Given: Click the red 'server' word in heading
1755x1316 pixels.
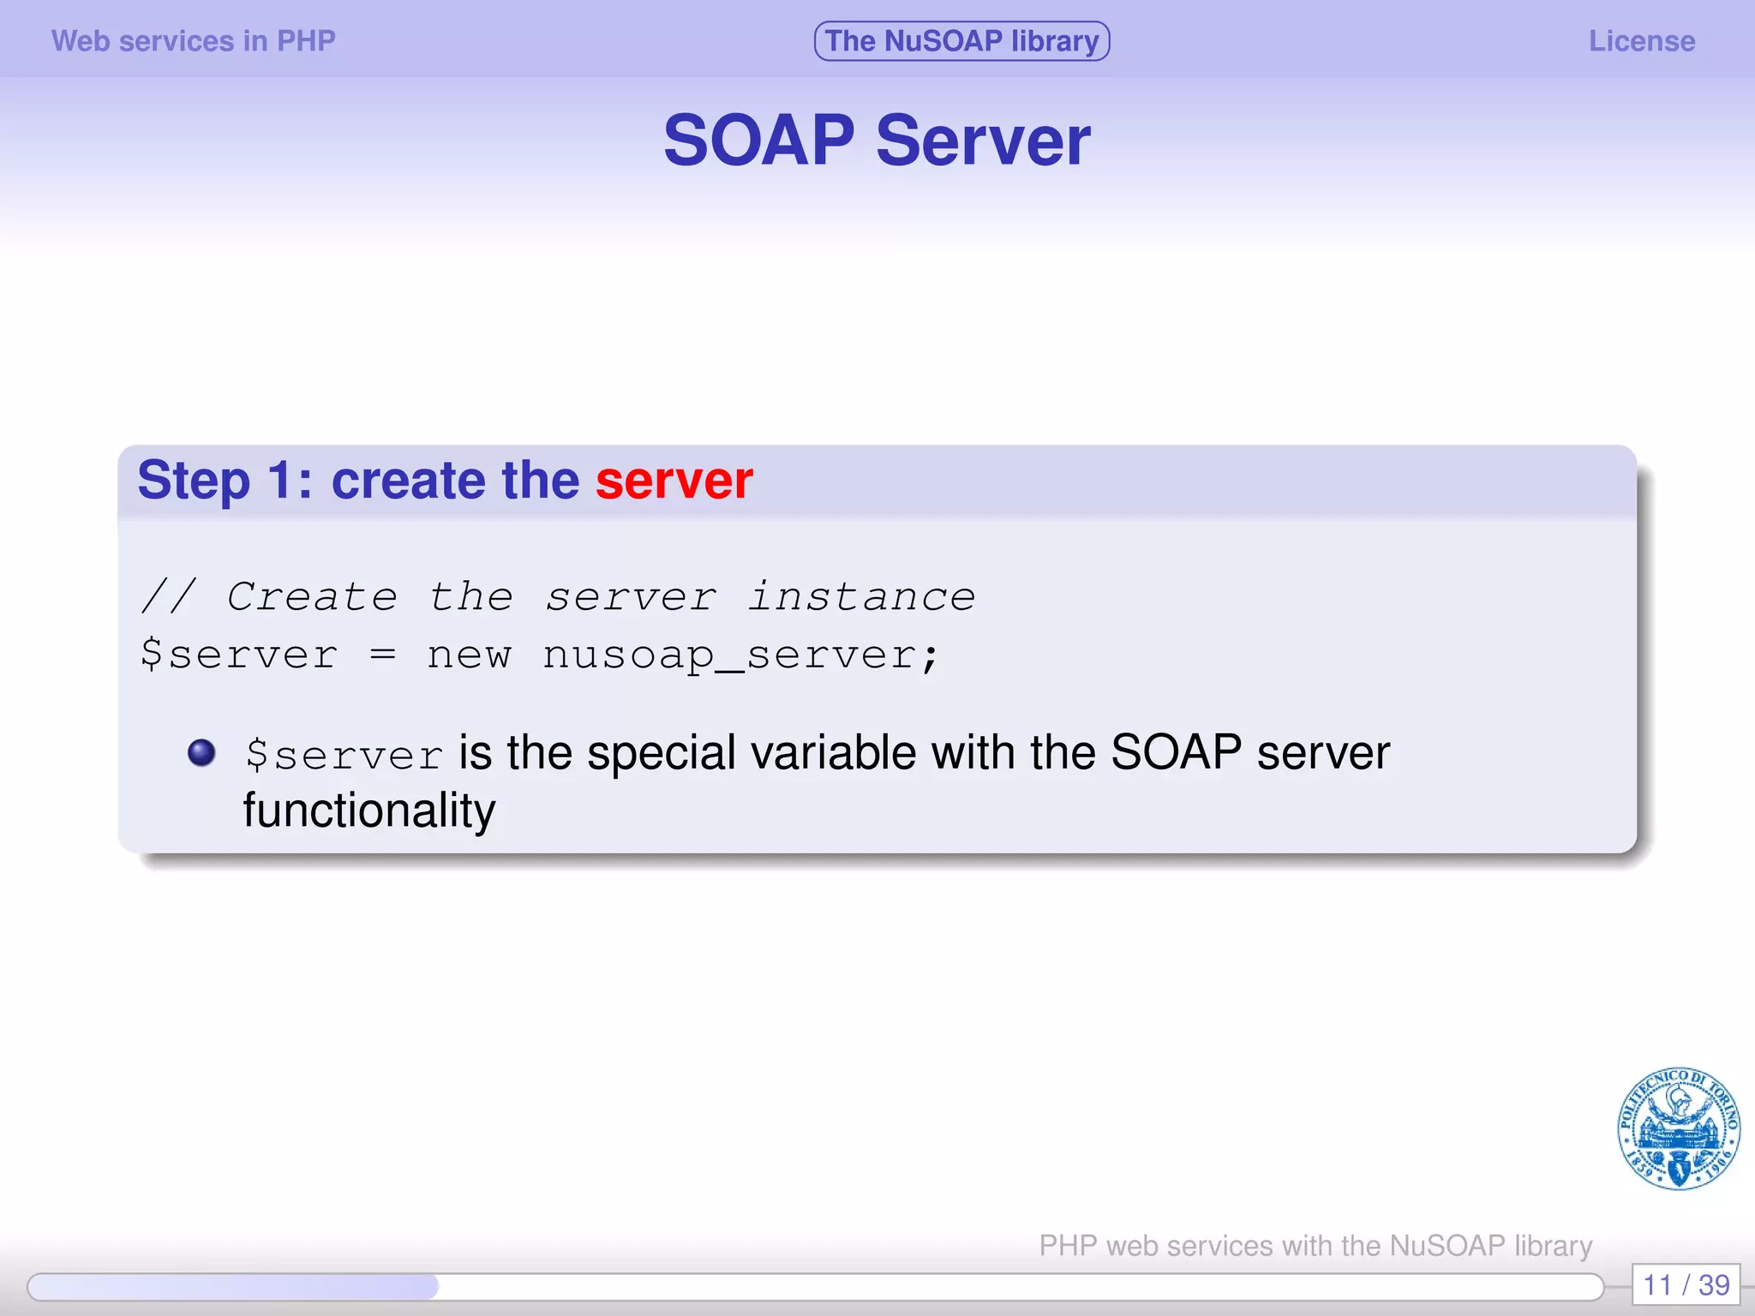Looking at the screenshot, I should [674, 480].
